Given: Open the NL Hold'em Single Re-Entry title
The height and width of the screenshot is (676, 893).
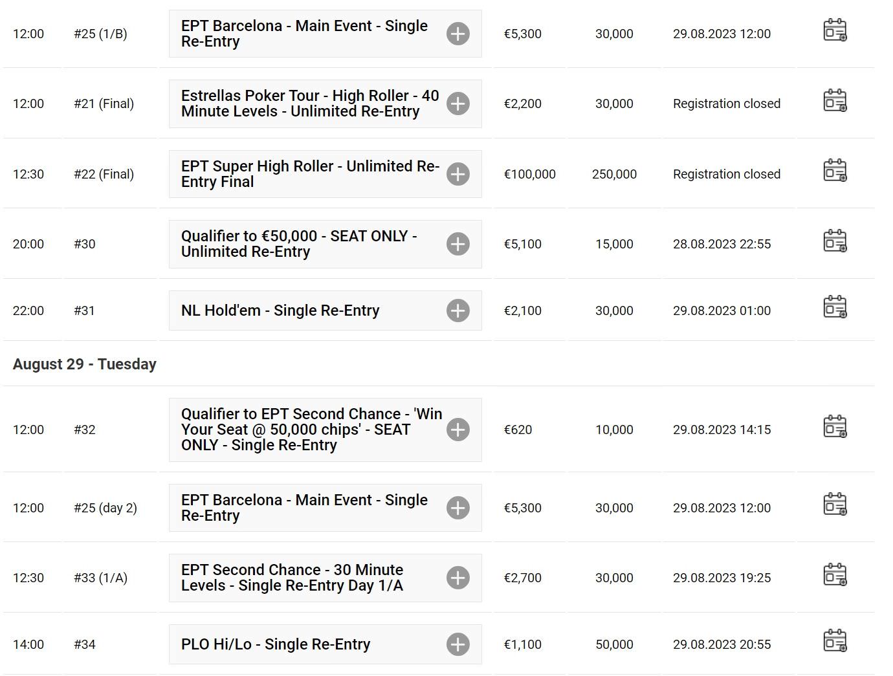Looking at the screenshot, I should point(280,311).
